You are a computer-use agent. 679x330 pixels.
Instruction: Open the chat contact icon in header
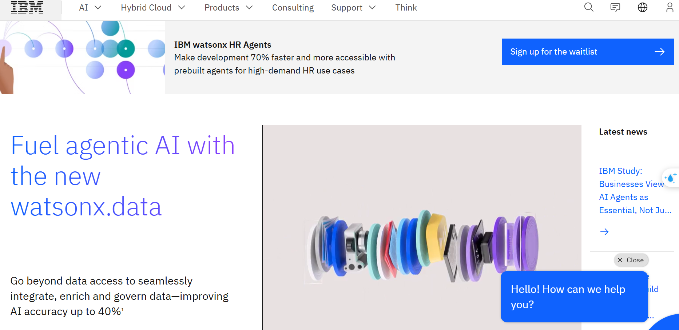point(615,7)
